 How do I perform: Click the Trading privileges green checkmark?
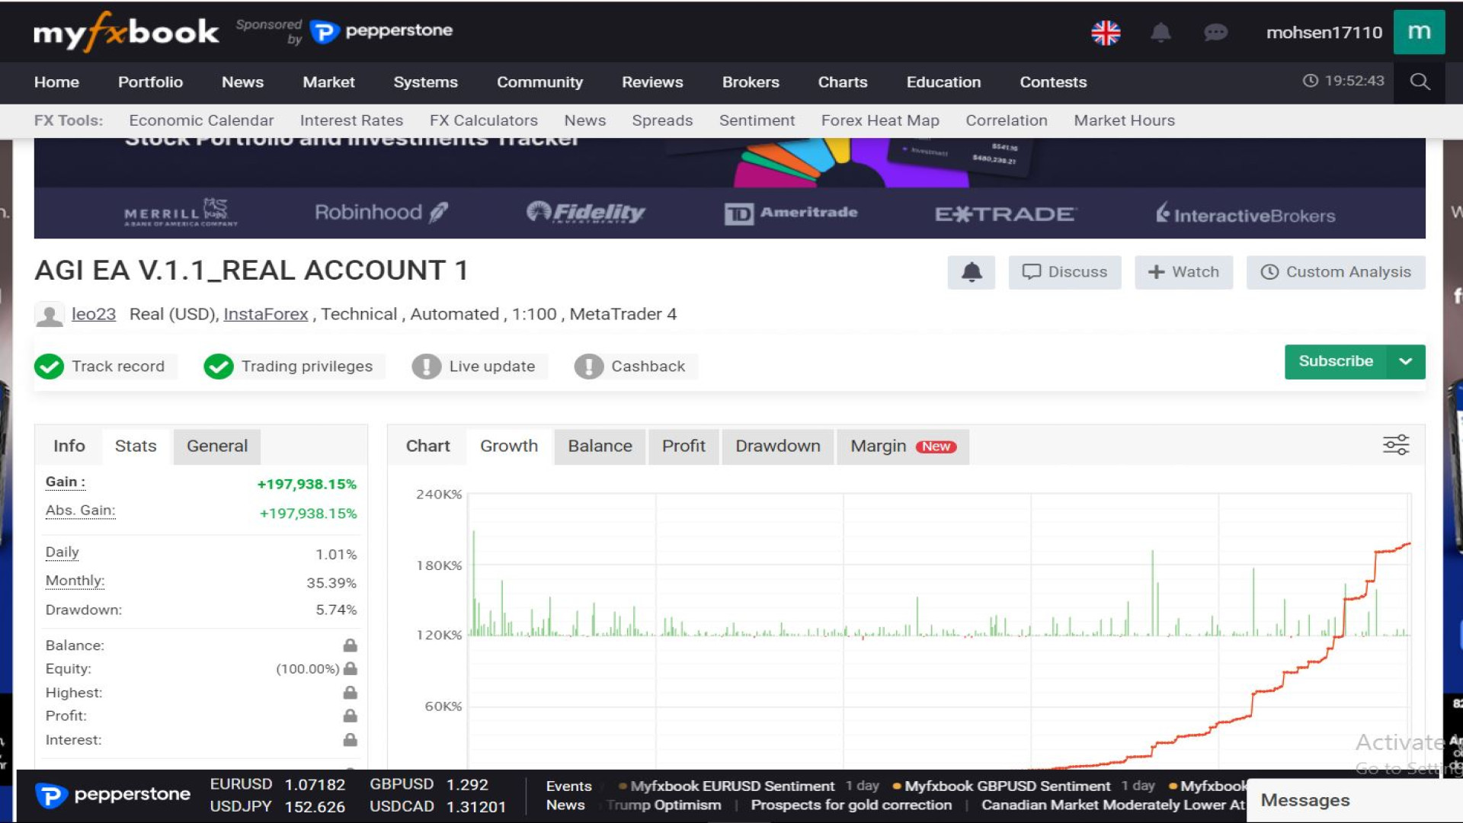tap(219, 367)
